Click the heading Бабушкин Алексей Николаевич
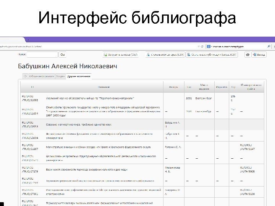This screenshot has width=275, height=206. (68, 66)
